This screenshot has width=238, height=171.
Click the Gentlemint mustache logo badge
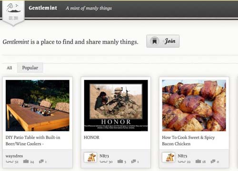coord(13,13)
